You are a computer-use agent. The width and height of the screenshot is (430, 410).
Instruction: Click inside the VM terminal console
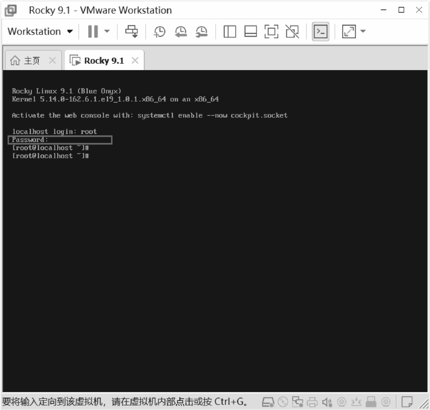click(x=215, y=254)
